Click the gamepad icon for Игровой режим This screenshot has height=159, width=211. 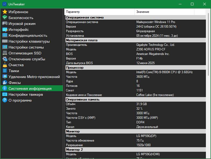click(x=5, y=24)
